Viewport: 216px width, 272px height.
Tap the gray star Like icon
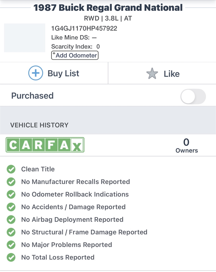pos(152,73)
